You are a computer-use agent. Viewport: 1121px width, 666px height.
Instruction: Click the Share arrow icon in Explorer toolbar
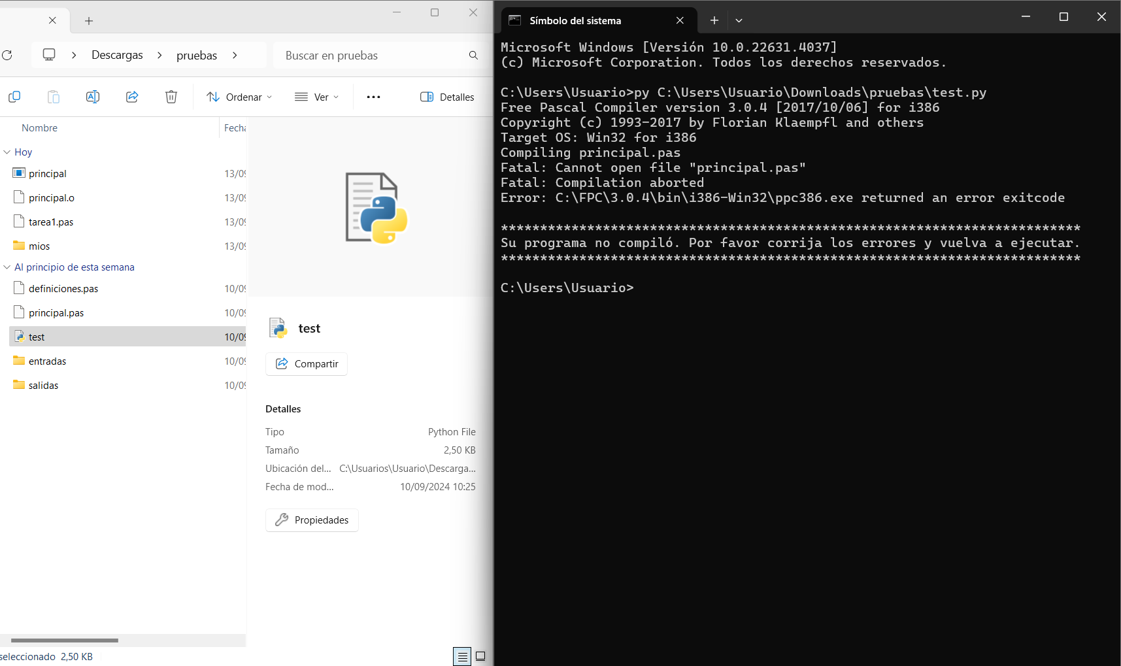[132, 97]
